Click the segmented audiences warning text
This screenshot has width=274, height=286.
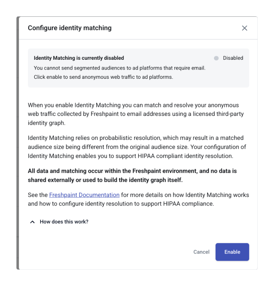pos(119,68)
